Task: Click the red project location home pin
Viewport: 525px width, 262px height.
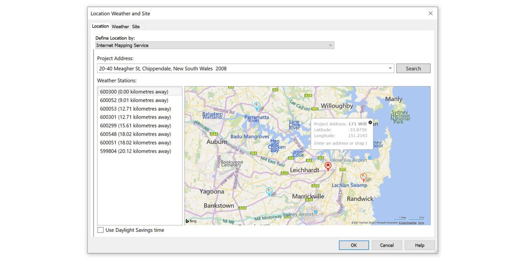Action: 328,166
